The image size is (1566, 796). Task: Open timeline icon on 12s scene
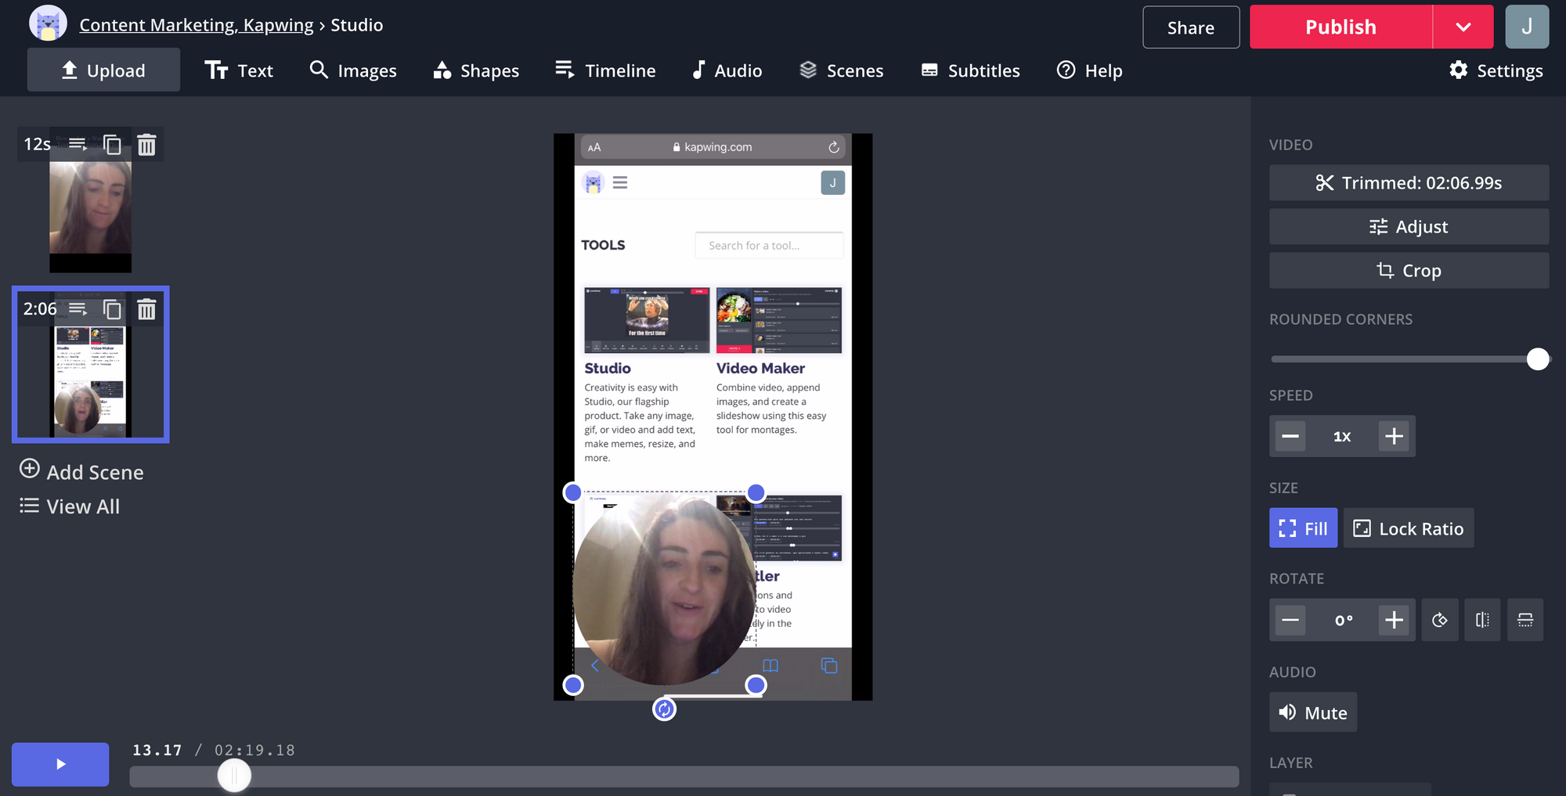78,144
